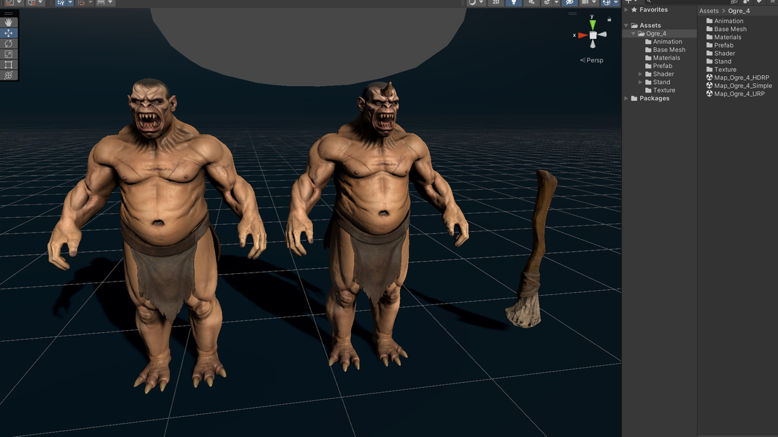Viewport: 778px width, 437px height.
Task: Toggle the scene visibility eye icon
Action: pos(569,3)
